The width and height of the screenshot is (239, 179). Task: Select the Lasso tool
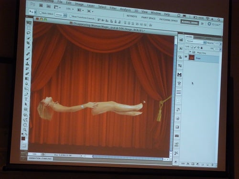(x=29, y=33)
